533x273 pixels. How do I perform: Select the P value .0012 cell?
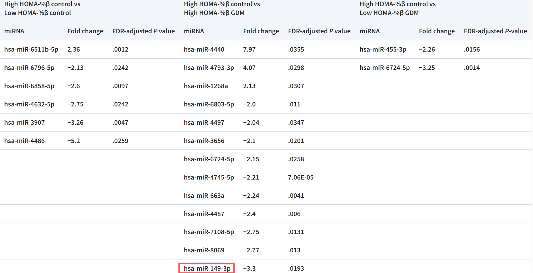120,50
